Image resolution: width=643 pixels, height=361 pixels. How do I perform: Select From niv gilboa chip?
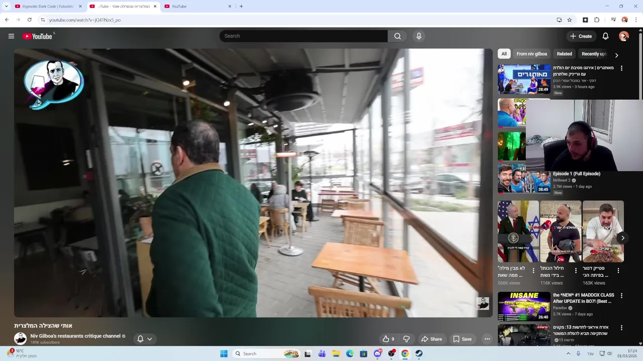tap(531, 54)
